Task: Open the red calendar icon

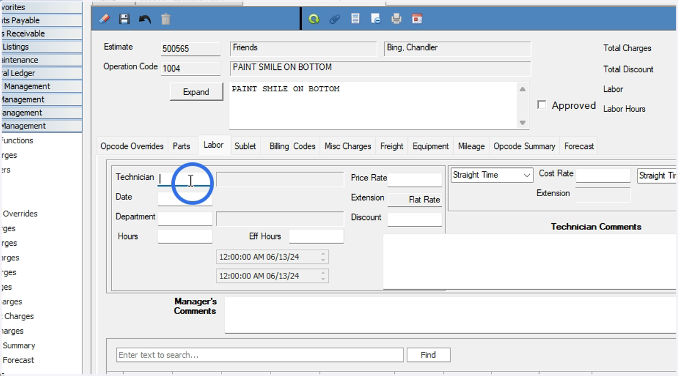Action: (x=418, y=19)
